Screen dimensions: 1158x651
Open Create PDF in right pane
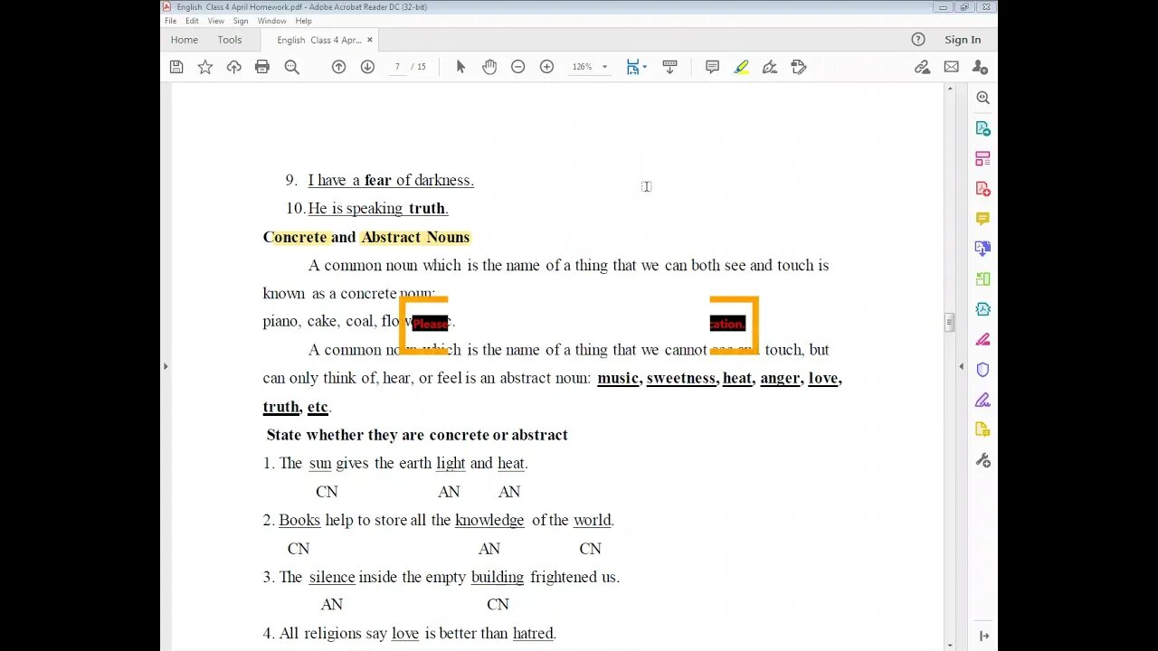point(982,189)
